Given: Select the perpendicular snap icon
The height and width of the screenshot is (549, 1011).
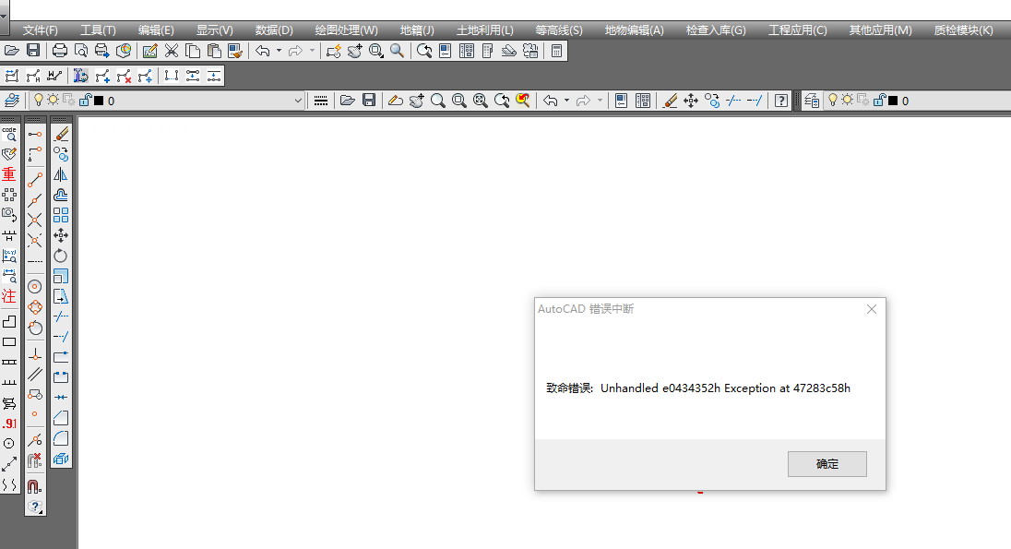Looking at the screenshot, I should (x=35, y=354).
